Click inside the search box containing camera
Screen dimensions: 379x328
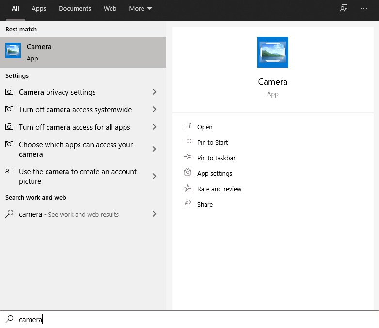pos(189,319)
